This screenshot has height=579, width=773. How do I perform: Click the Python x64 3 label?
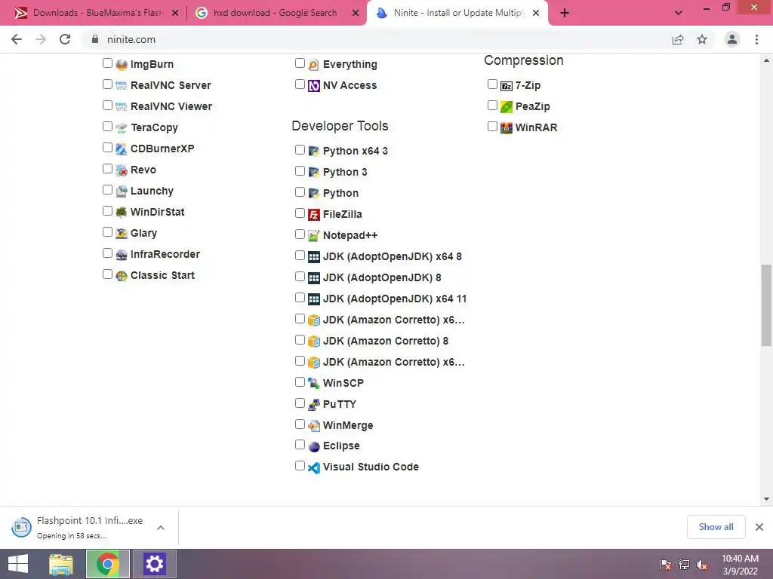[355, 151]
